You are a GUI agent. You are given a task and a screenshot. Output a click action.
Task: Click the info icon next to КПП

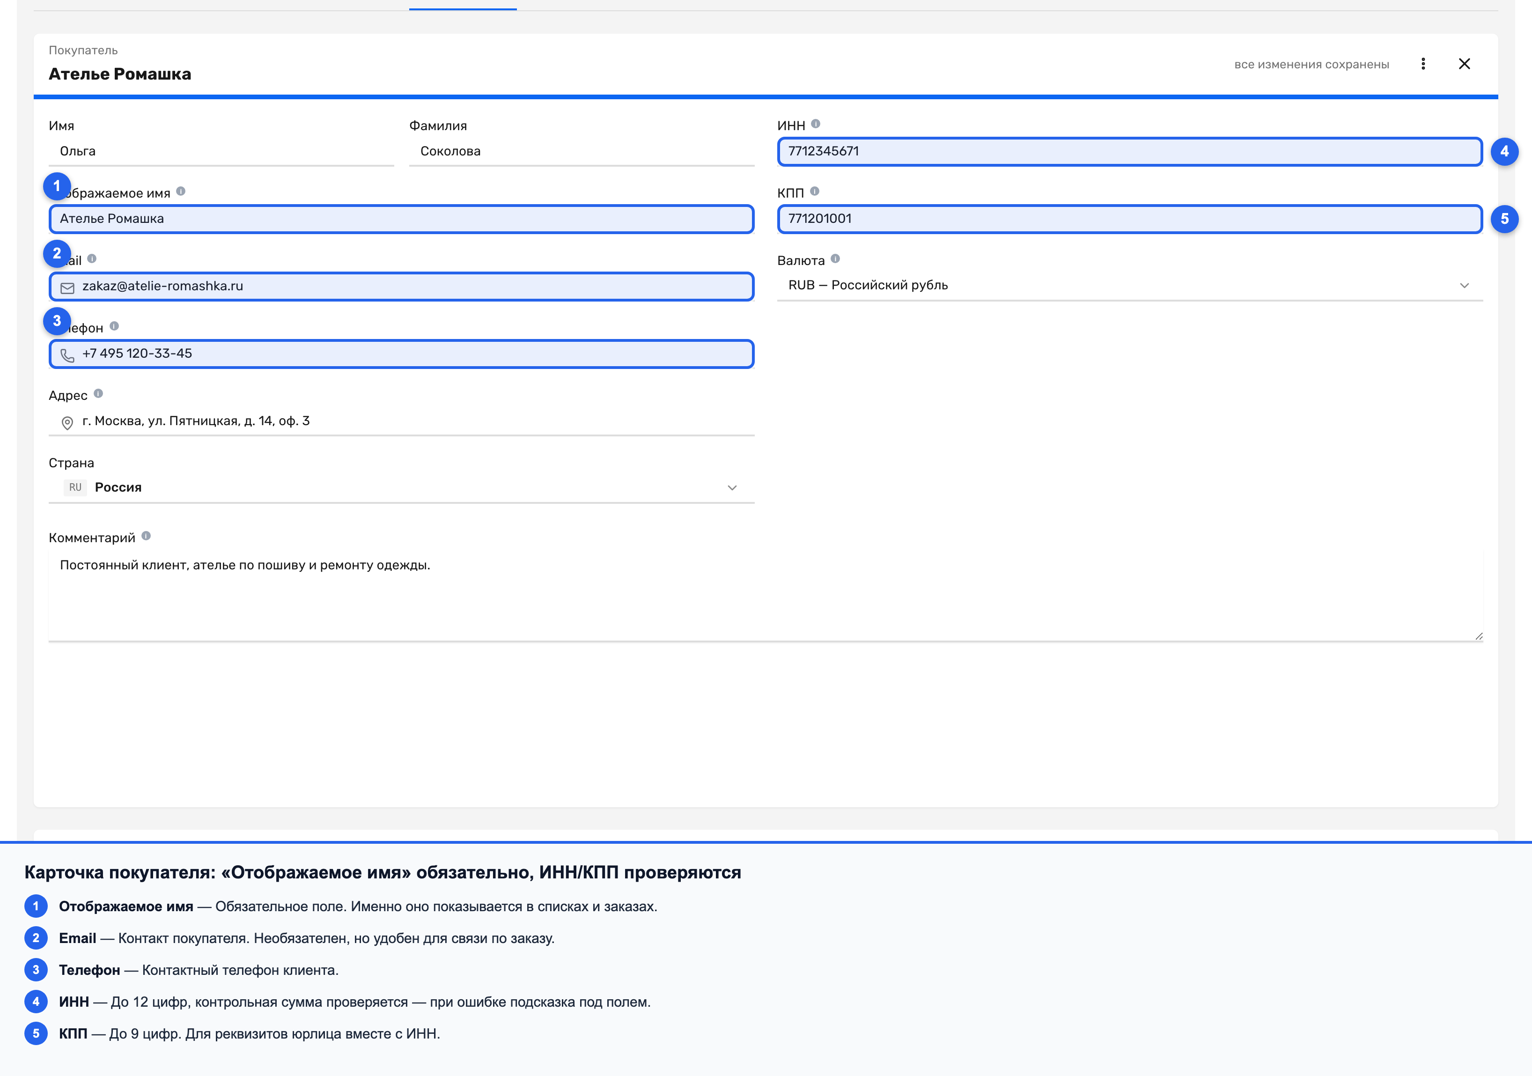point(815,192)
